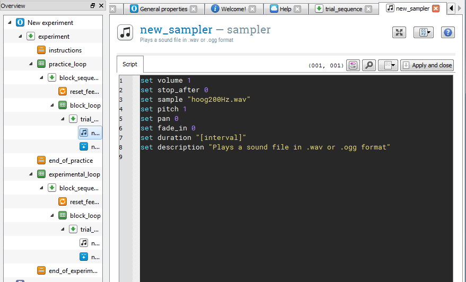The image size is (466, 282).
Task: Click script line 'set sample "hoog200Hz.wav"'
Action: [x=195, y=99]
